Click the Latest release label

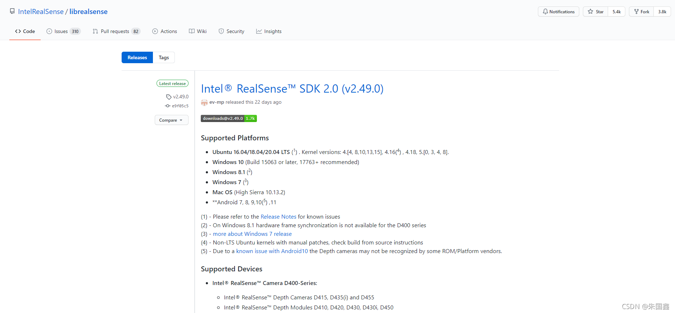tap(172, 83)
